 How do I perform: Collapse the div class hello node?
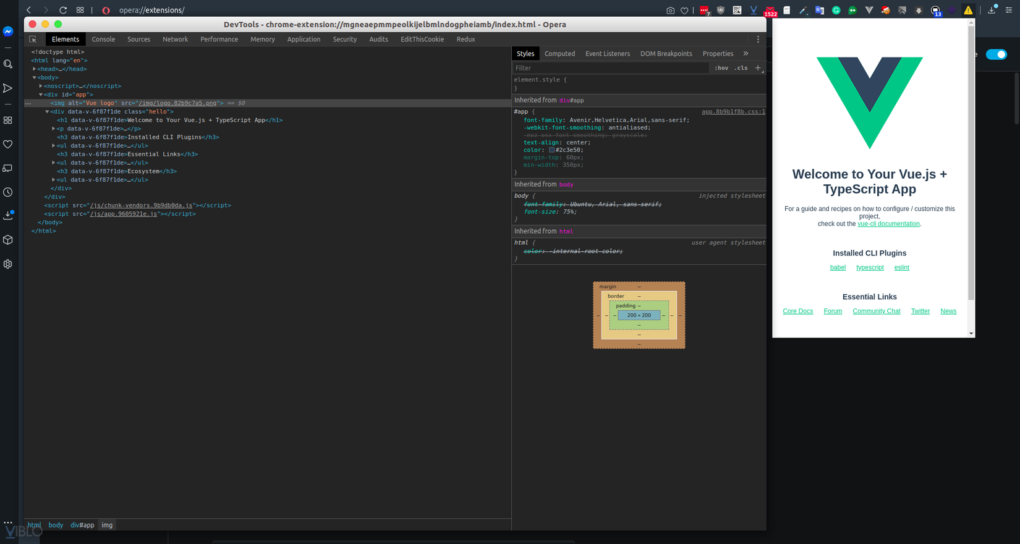click(47, 112)
